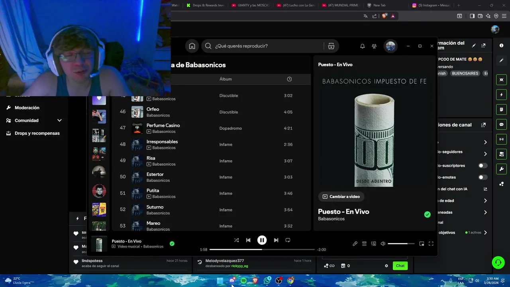Expand Comunidad section chevron
This screenshot has height=287, width=510.
click(x=59, y=120)
